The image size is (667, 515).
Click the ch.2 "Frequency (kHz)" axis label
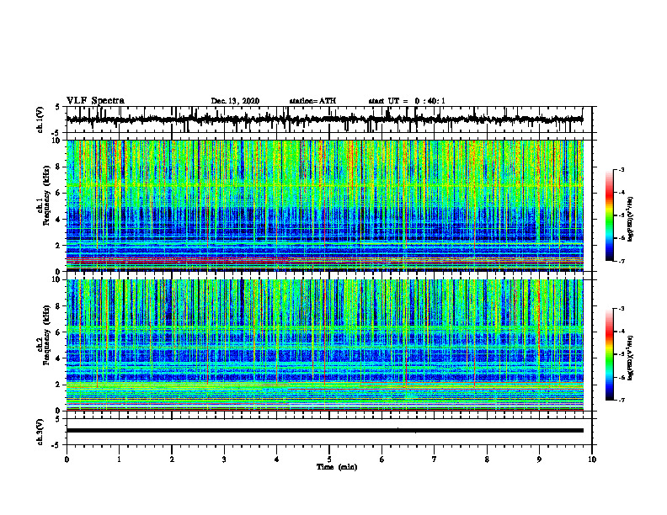(x=46, y=334)
